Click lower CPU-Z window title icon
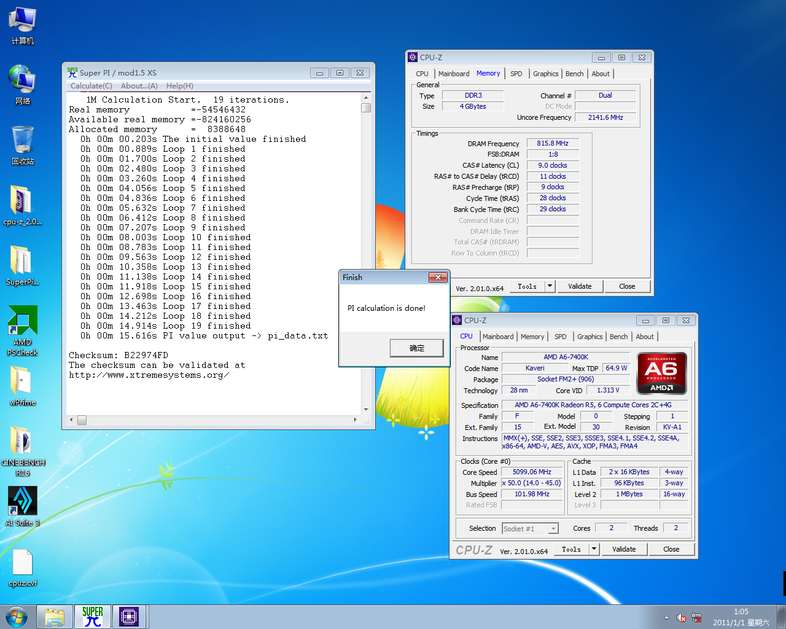The height and width of the screenshot is (629, 786). point(457,320)
